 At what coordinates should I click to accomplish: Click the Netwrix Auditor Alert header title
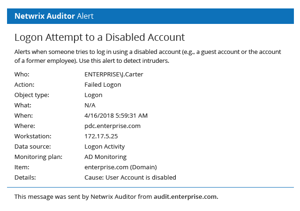tap(54, 16)
